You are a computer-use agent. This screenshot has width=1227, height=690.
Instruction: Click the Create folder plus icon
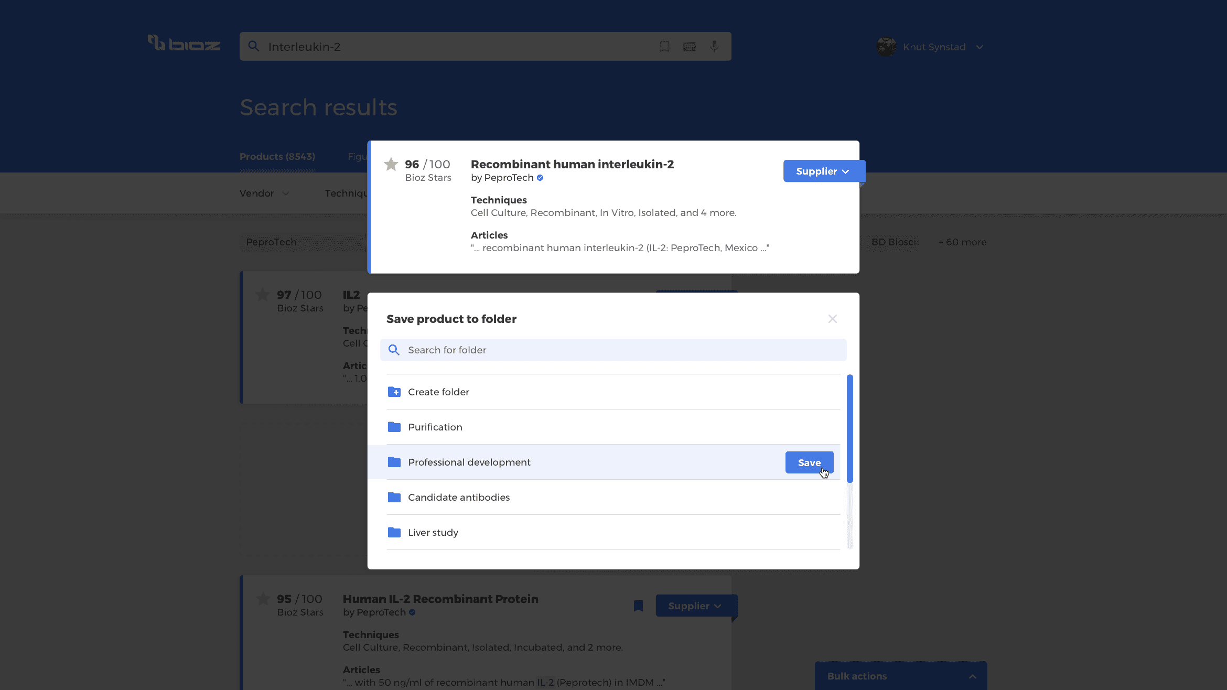click(x=394, y=392)
